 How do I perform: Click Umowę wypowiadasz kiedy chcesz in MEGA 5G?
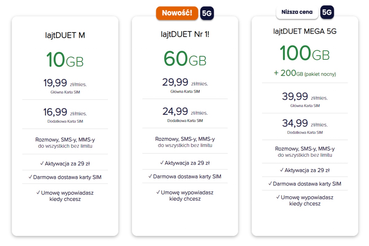(x=305, y=200)
